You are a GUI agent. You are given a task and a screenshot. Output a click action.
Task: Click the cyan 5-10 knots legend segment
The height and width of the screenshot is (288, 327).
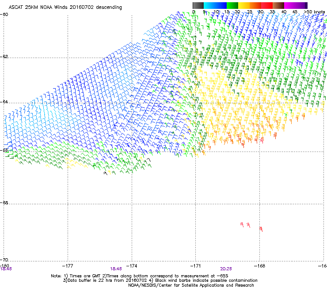click(209, 5)
